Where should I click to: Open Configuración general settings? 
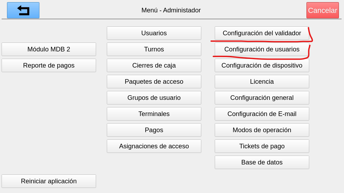click(x=262, y=98)
